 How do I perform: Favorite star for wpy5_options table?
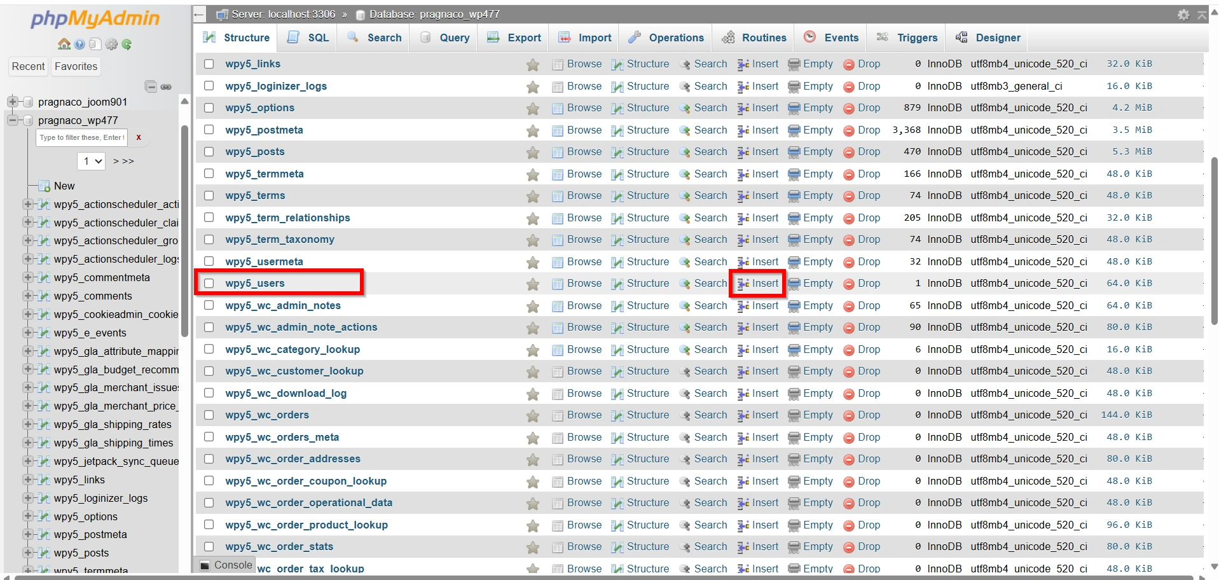533,108
